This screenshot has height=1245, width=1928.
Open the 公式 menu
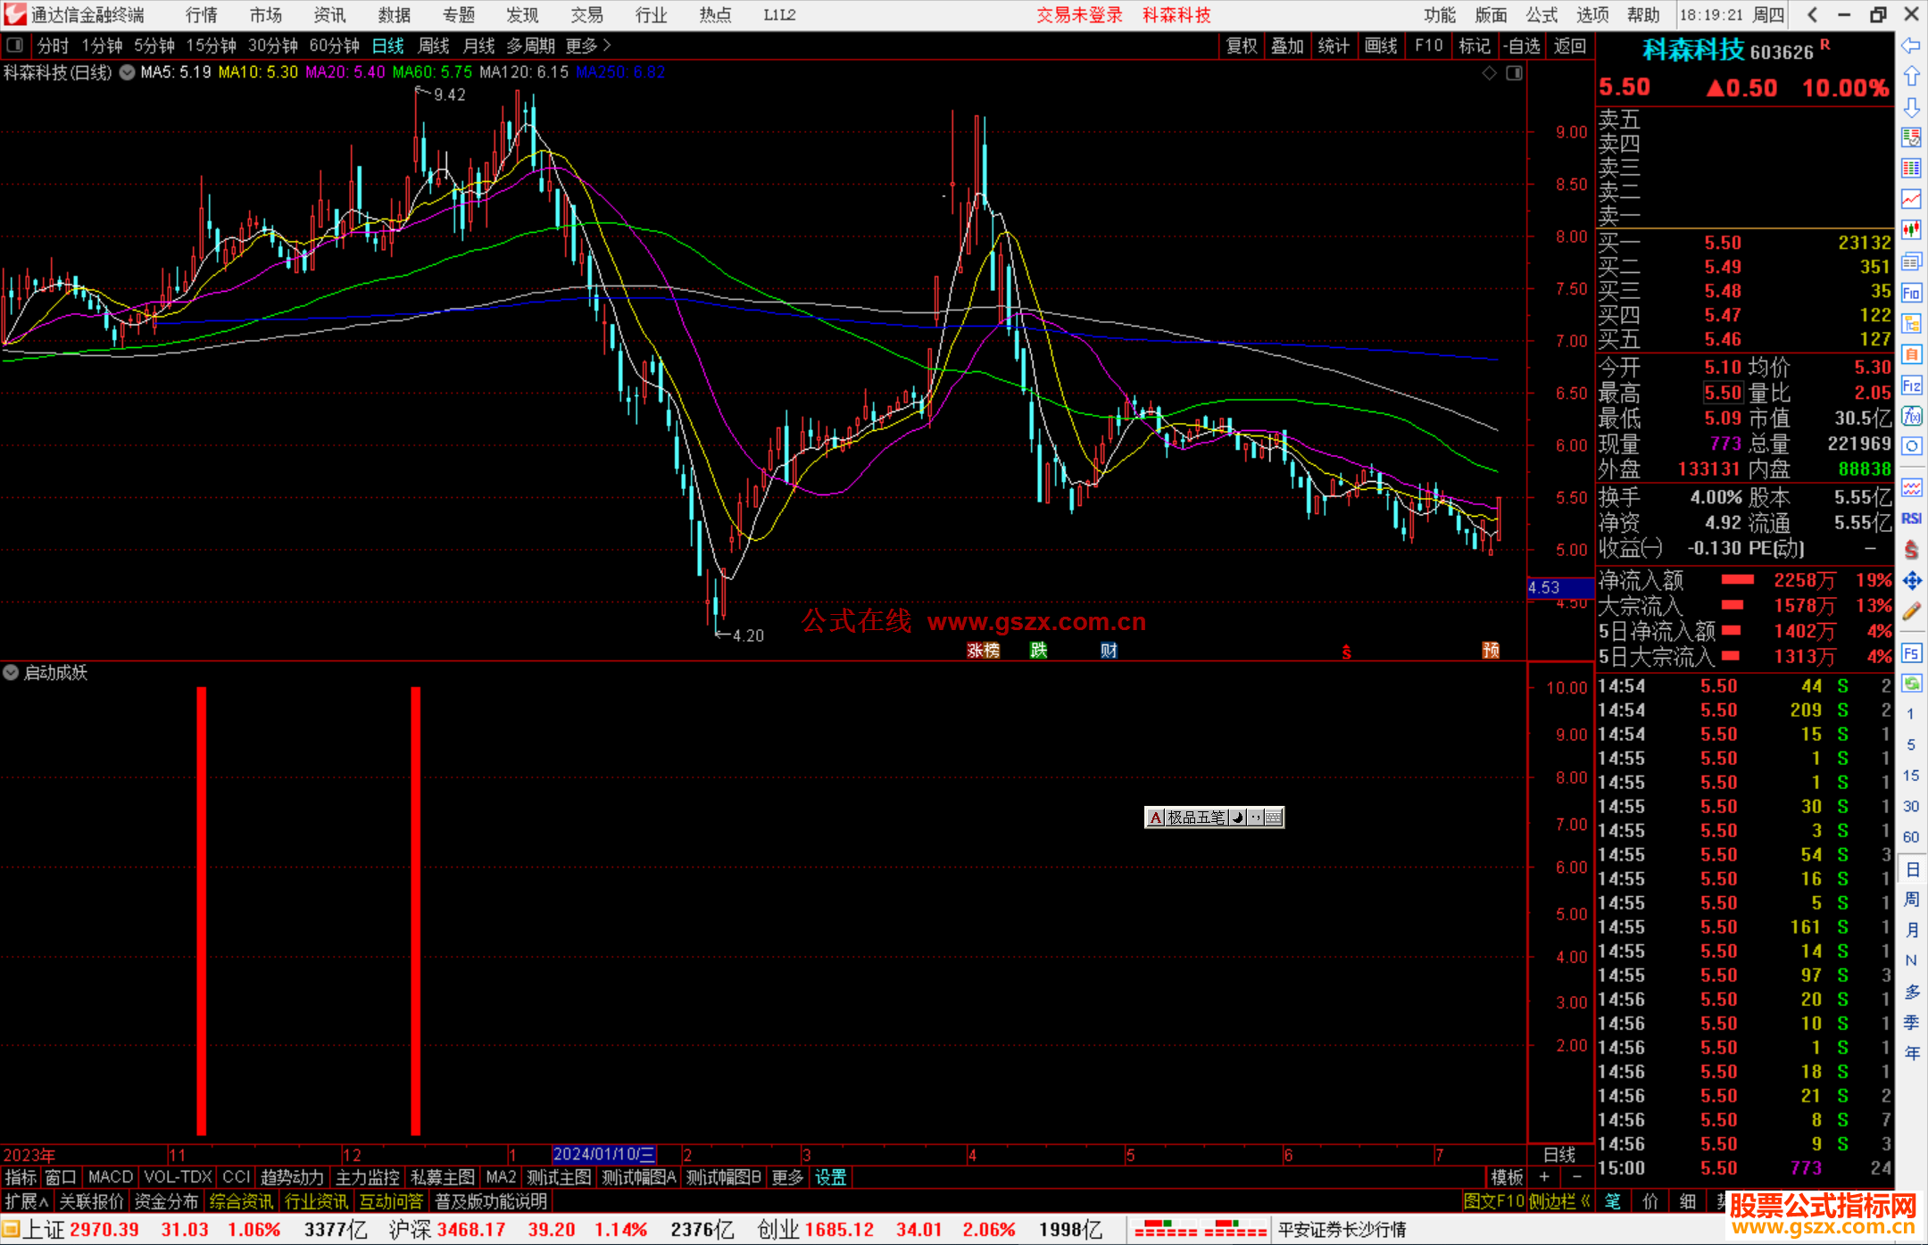[1541, 15]
